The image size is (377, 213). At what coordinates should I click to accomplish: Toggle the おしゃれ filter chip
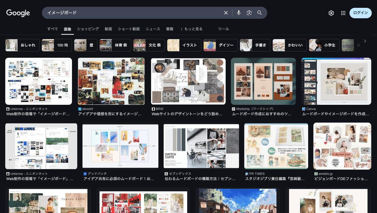point(22,45)
